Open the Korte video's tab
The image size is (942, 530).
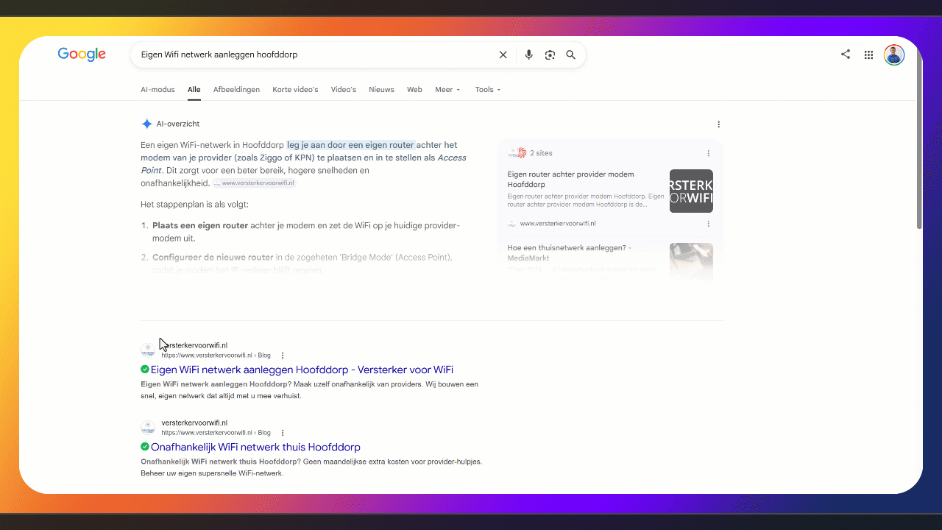(x=295, y=90)
